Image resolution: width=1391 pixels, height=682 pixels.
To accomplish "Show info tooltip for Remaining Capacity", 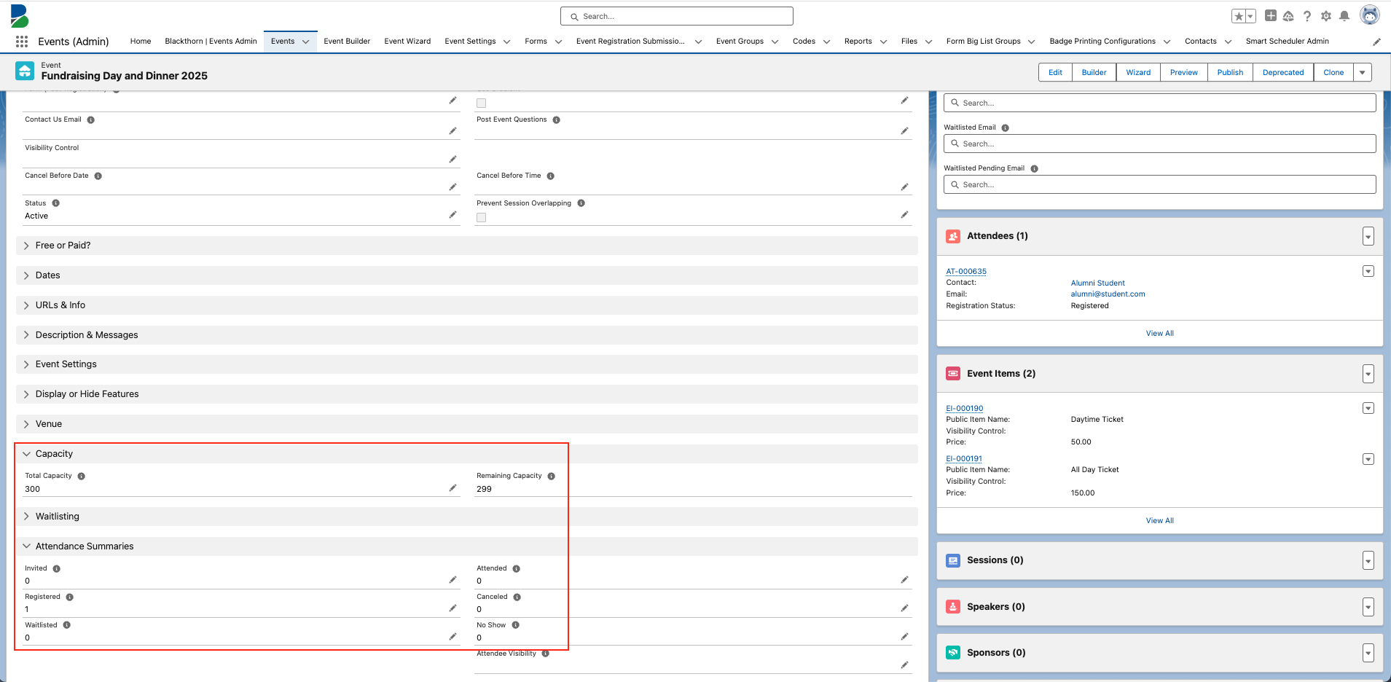I will pos(552,476).
